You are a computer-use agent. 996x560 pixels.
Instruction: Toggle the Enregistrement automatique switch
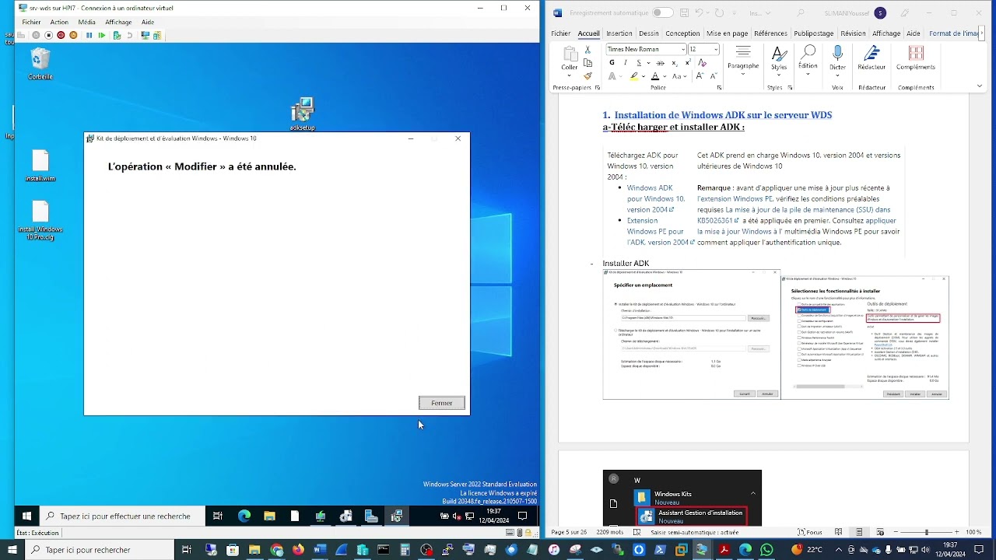[662, 12]
